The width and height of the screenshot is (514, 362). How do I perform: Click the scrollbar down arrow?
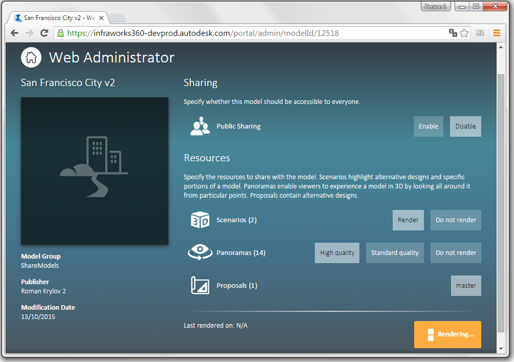click(501, 349)
